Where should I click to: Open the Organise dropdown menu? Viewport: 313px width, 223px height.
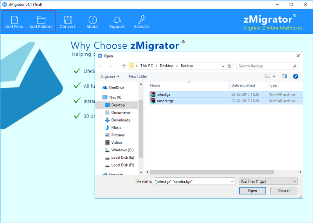pyautogui.click(x=110, y=76)
